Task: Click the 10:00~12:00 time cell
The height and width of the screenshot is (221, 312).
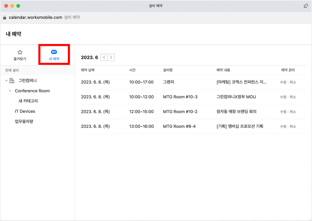Action: pyautogui.click(x=141, y=97)
